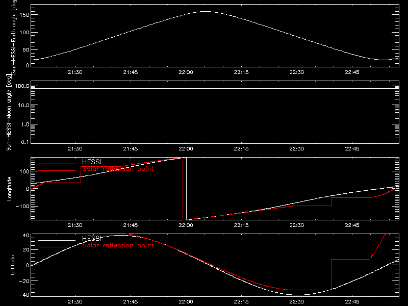
Task: Click the 10.0 tick on Moon angle plot
Action: click(23, 106)
